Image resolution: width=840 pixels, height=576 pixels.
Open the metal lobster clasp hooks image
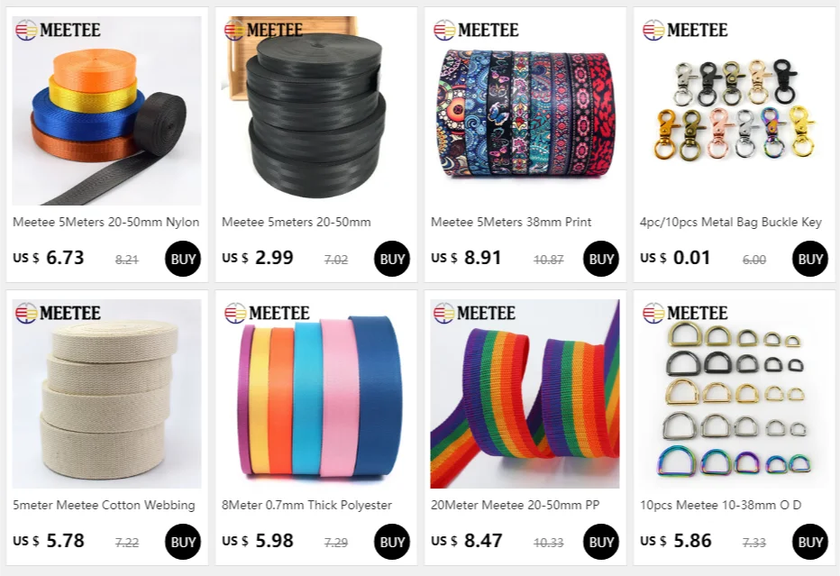pyautogui.click(x=734, y=110)
